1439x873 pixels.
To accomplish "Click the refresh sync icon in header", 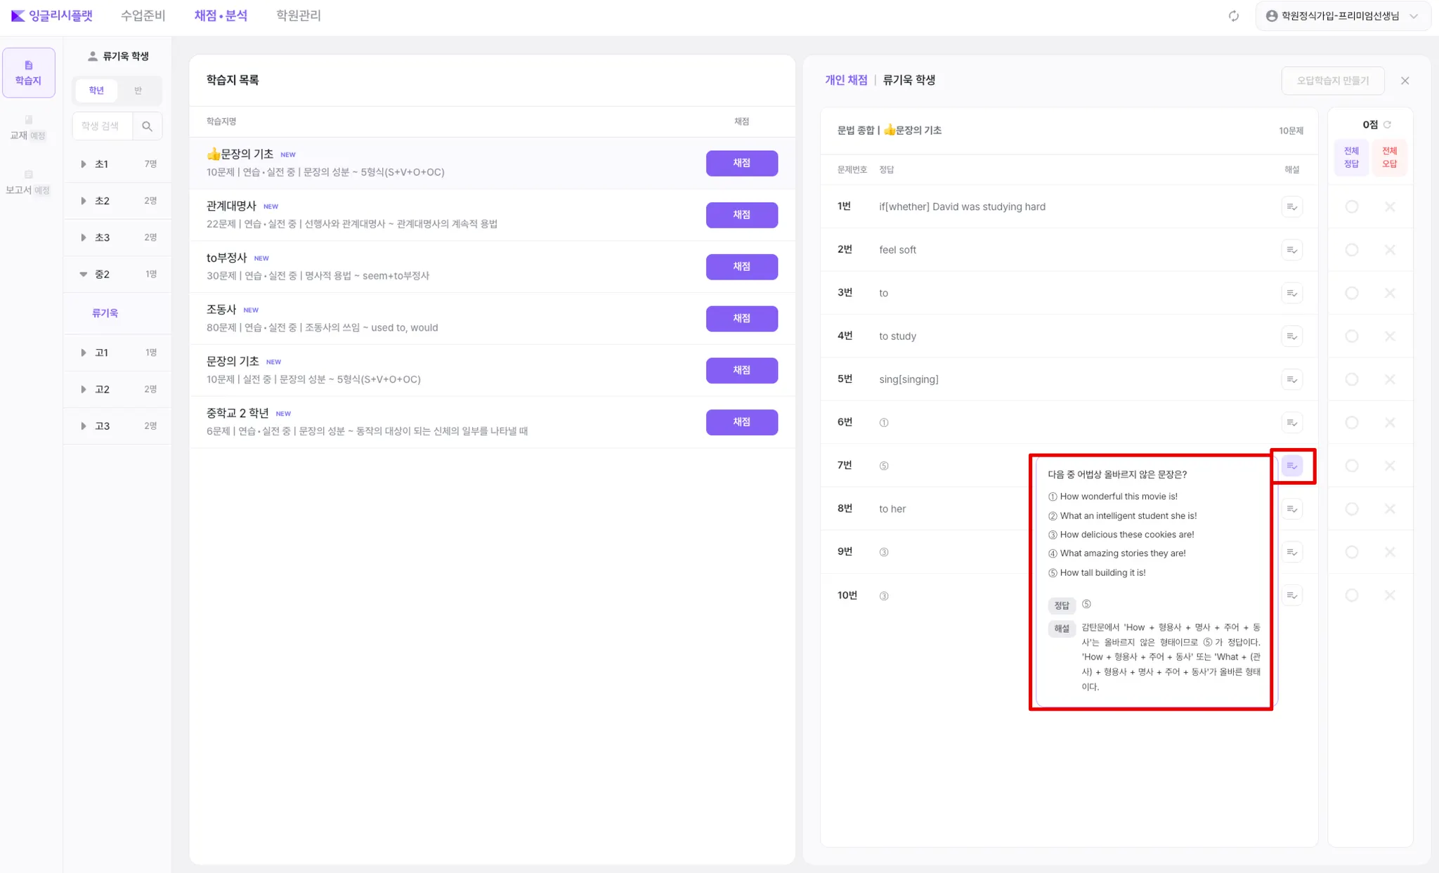I will 1234,15.
